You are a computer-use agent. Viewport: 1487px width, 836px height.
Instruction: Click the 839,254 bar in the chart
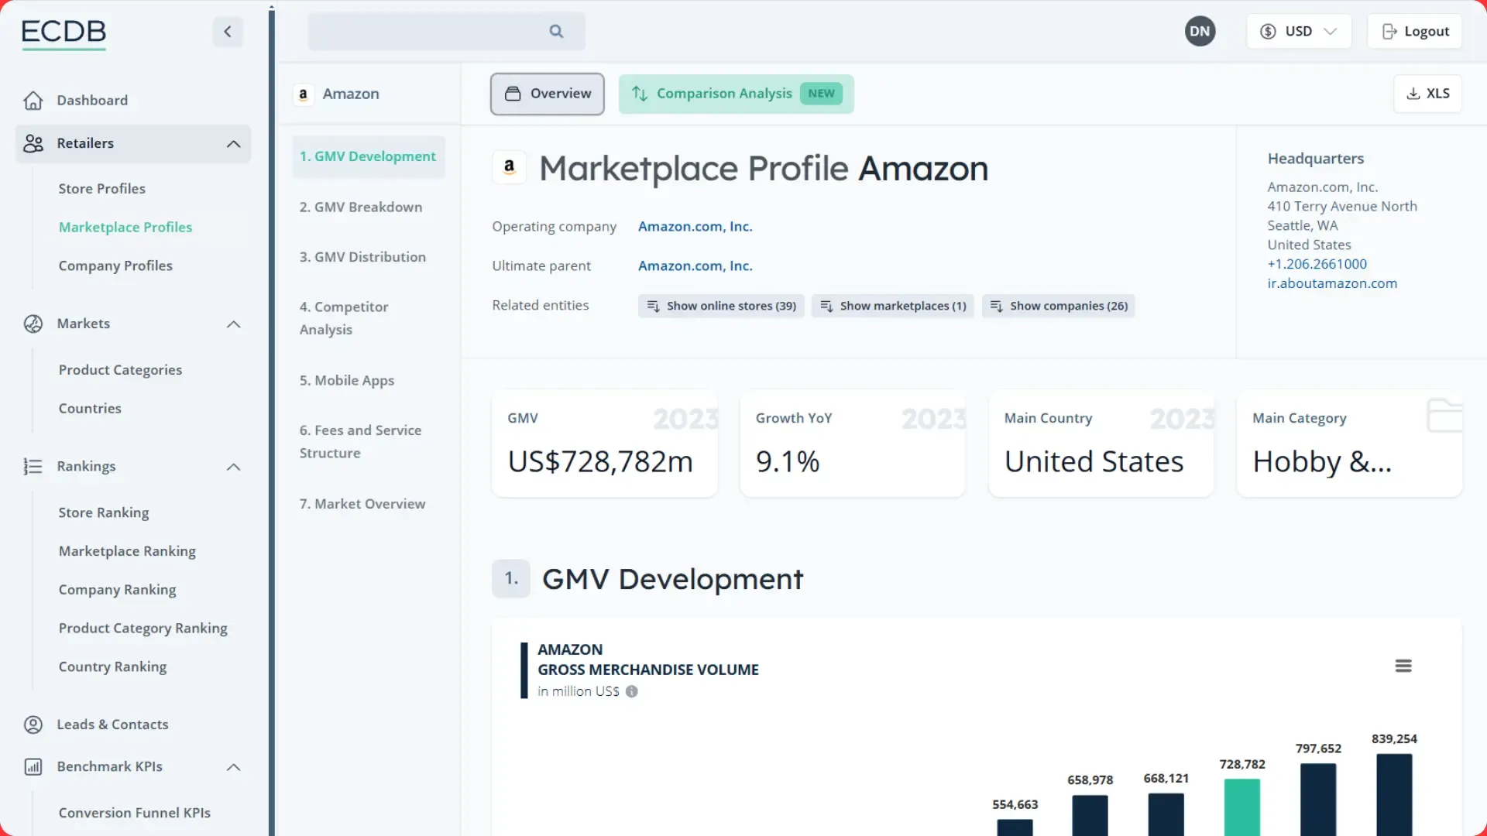tap(1394, 794)
